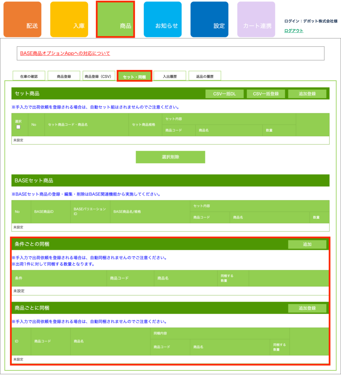The height and width of the screenshot is (379, 341).
Task: Open the 配送 navigation tile
Action: coord(22,20)
